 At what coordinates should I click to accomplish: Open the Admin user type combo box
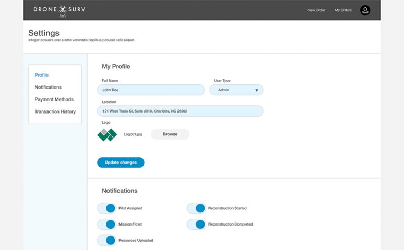point(236,90)
